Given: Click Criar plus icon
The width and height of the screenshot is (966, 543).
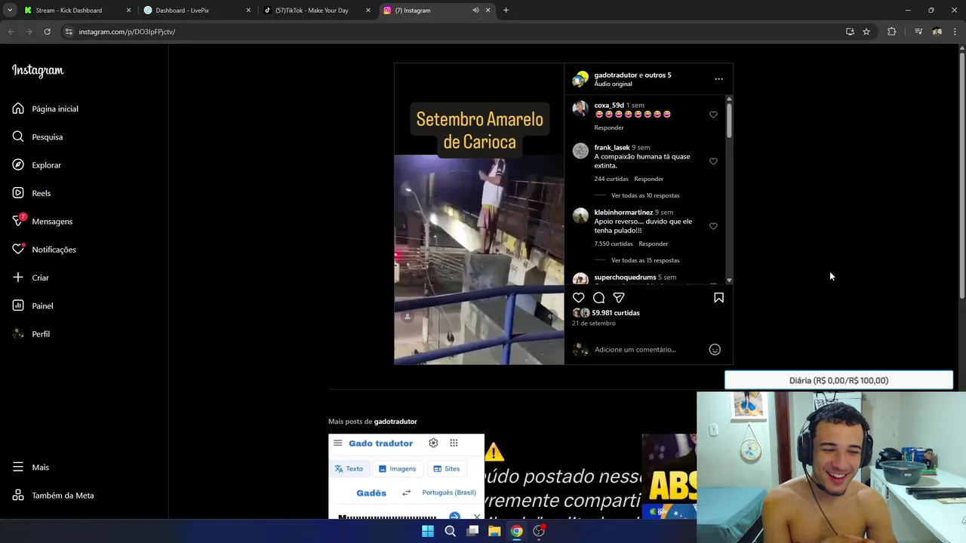Looking at the screenshot, I should click(x=18, y=278).
